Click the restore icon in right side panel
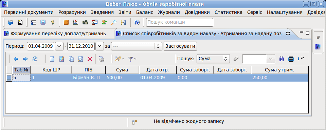Screen dimensions: 326x130 coord(318,38)
